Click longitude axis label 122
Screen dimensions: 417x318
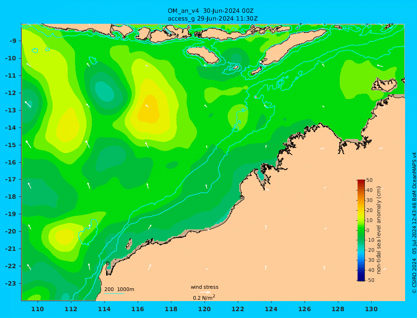(238, 309)
